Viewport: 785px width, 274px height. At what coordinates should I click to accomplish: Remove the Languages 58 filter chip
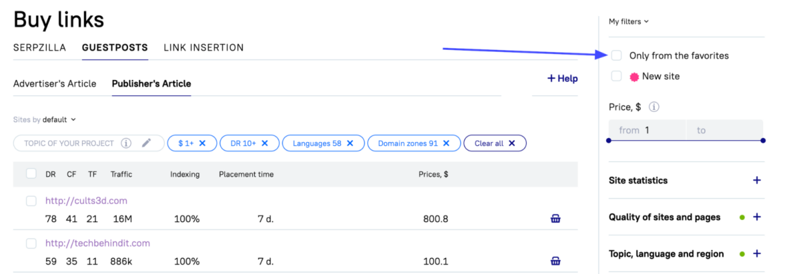point(350,143)
